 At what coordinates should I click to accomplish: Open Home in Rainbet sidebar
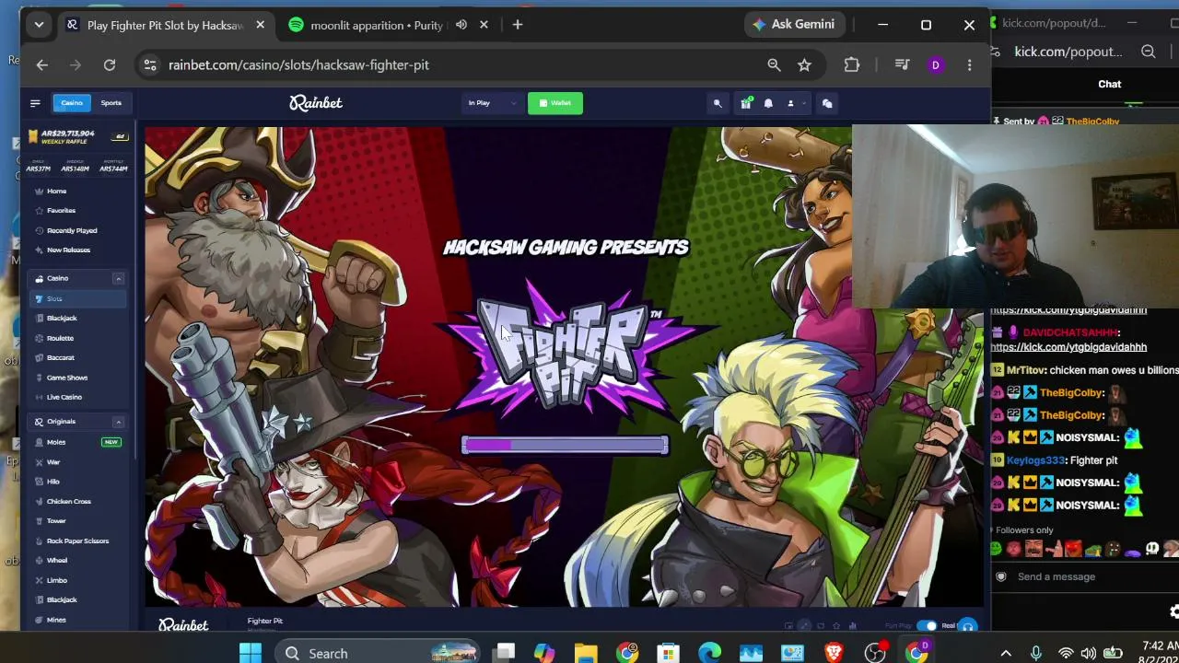click(56, 192)
